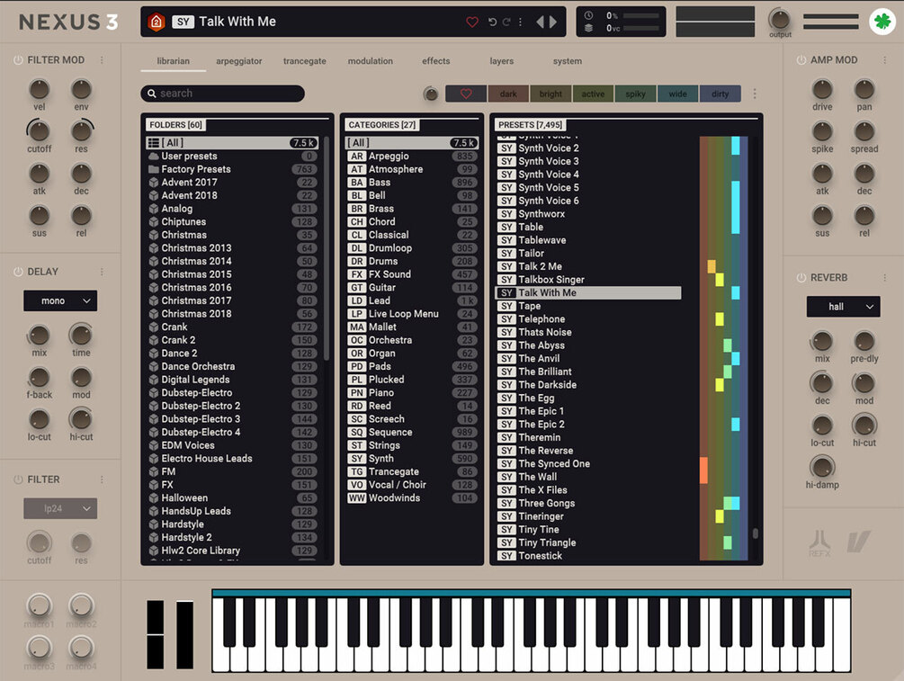Click the reFX logo icon
This screenshot has height=681, width=904.
coord(819,543)
